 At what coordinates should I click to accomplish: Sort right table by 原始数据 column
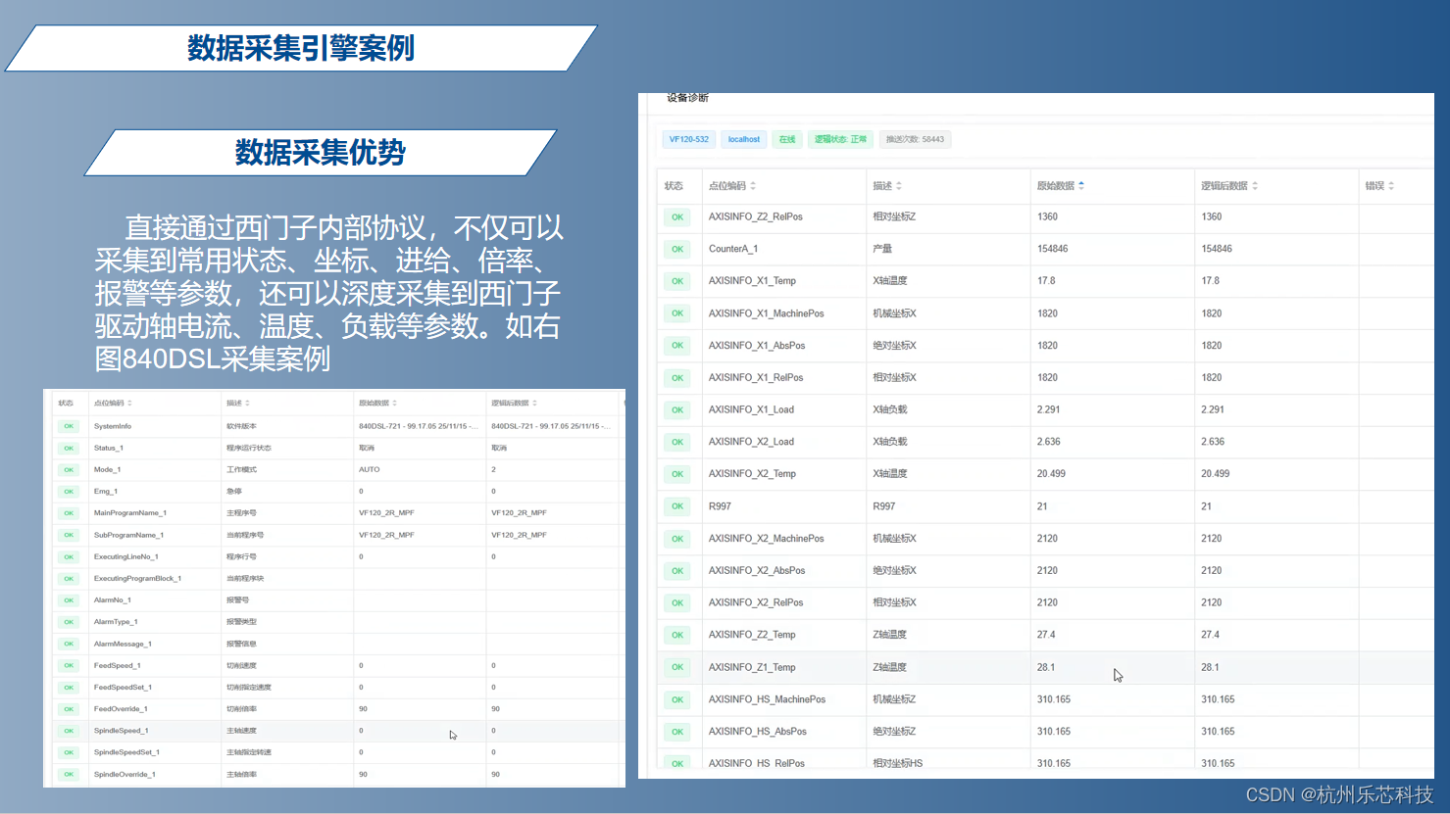point(1080,186)
